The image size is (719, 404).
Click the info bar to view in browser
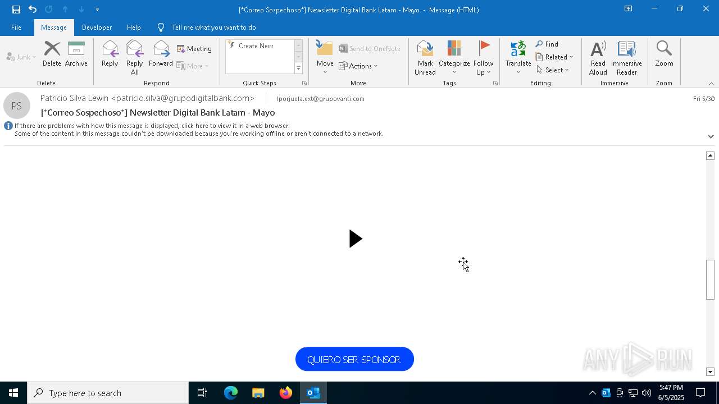coord(199,130)
